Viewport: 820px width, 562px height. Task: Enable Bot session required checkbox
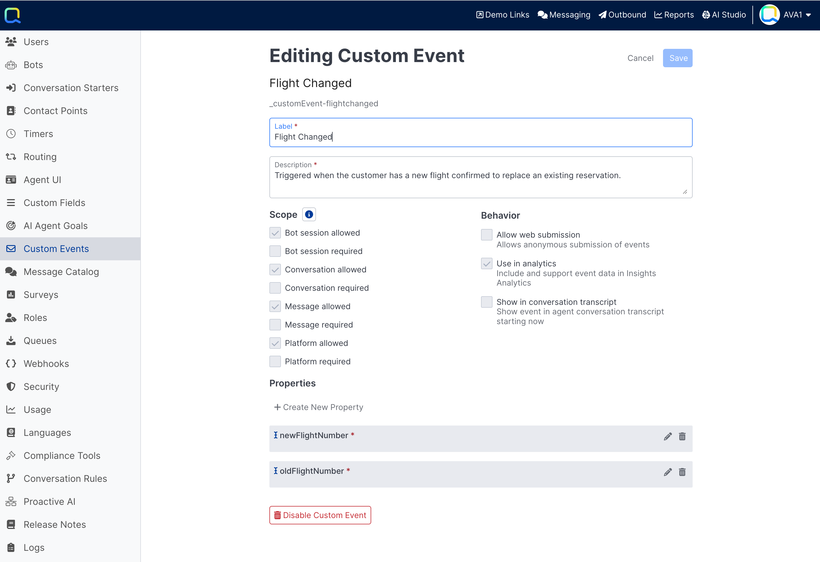275,251
